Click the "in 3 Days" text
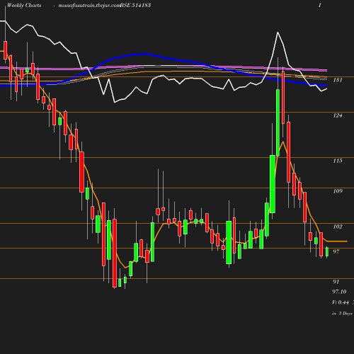Screen dimensions: 354x354 (x=342, y=314)
